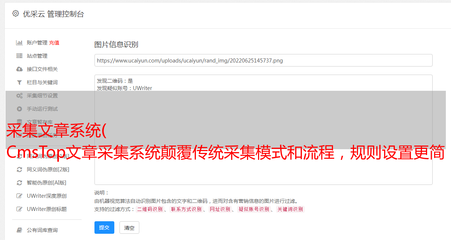Click the play circle icon for 手动运行测试
The height and width of the screenshot is (240, 451).
[19, 109]
